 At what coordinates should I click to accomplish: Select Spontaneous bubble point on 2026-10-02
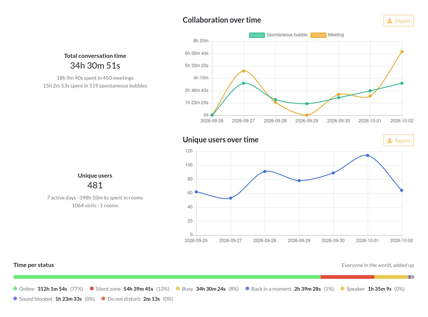(x=402, y=83)
